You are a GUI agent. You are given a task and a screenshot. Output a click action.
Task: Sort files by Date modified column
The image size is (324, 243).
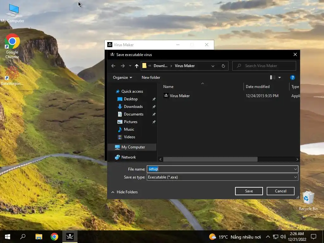click(x=258, y=87)
